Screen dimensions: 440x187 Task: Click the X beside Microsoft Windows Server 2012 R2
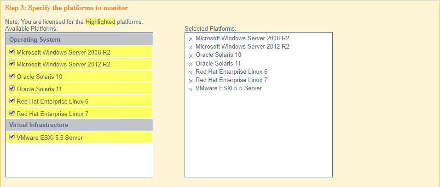coord(191,47)
